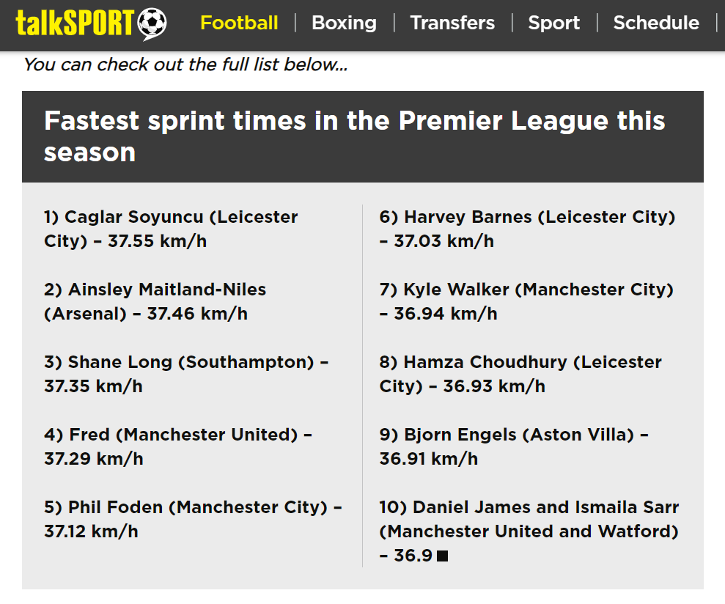Viewport: 725px width, 604px height.
Task: Click the Phil Foden list item
Action: 193,520
